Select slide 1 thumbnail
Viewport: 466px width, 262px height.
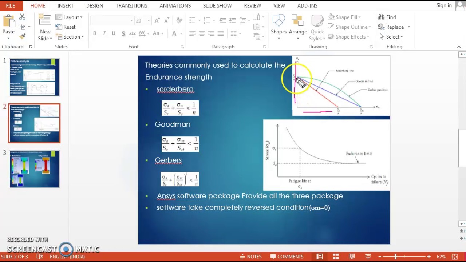click(x=34, y=77)
